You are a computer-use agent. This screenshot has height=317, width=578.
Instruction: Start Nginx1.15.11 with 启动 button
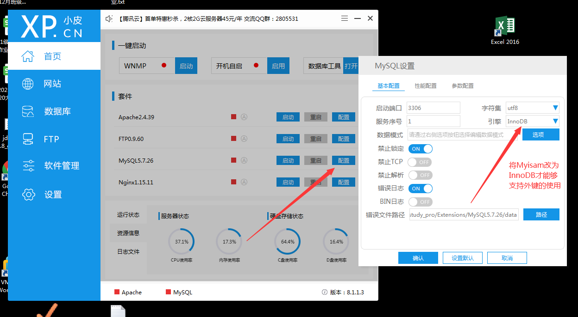(x=288, y=182)
